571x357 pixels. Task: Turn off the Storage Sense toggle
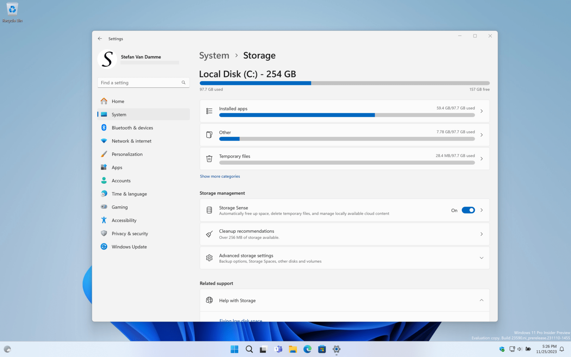468,210
